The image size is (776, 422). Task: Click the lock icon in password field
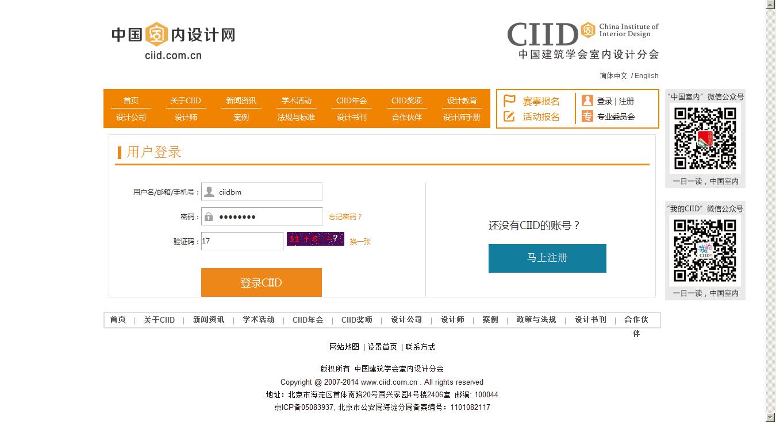click(209, 216)
